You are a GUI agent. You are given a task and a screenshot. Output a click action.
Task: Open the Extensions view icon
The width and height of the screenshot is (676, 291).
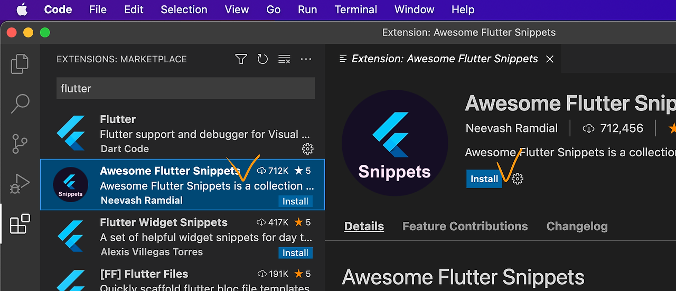pos(20,223)
